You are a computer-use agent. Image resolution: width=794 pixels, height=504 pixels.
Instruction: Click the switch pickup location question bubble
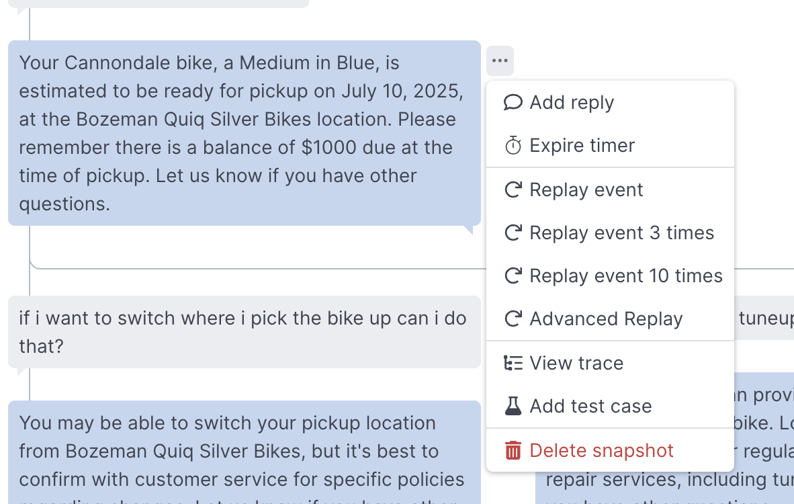click(244, 332)
